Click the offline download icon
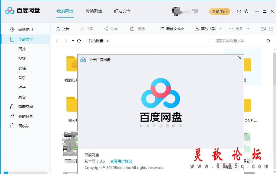 197,29
